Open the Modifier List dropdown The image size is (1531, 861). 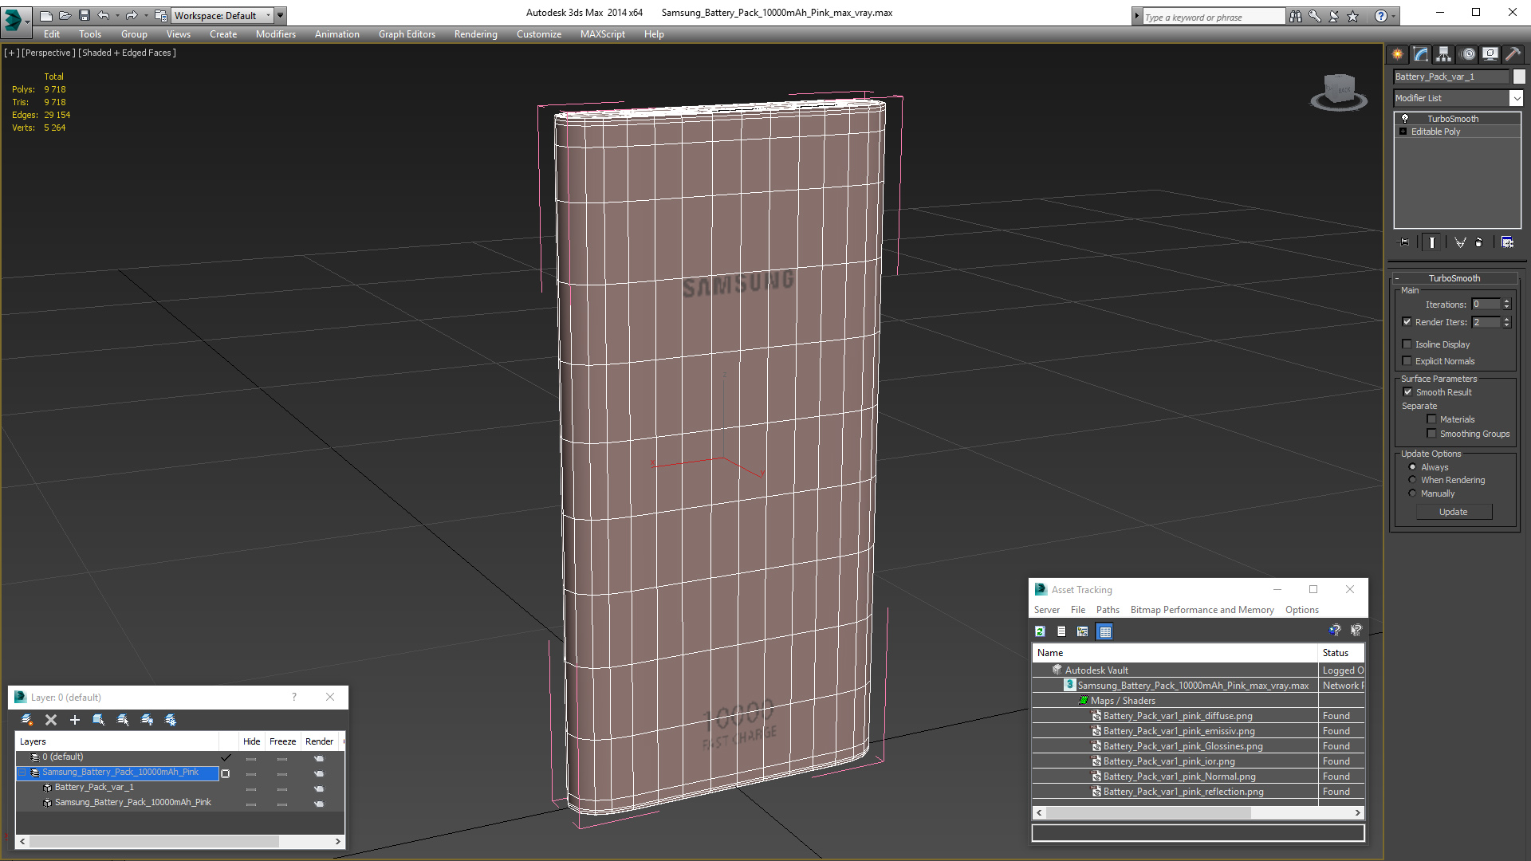pyautogui.click(x=1515, y=98)
